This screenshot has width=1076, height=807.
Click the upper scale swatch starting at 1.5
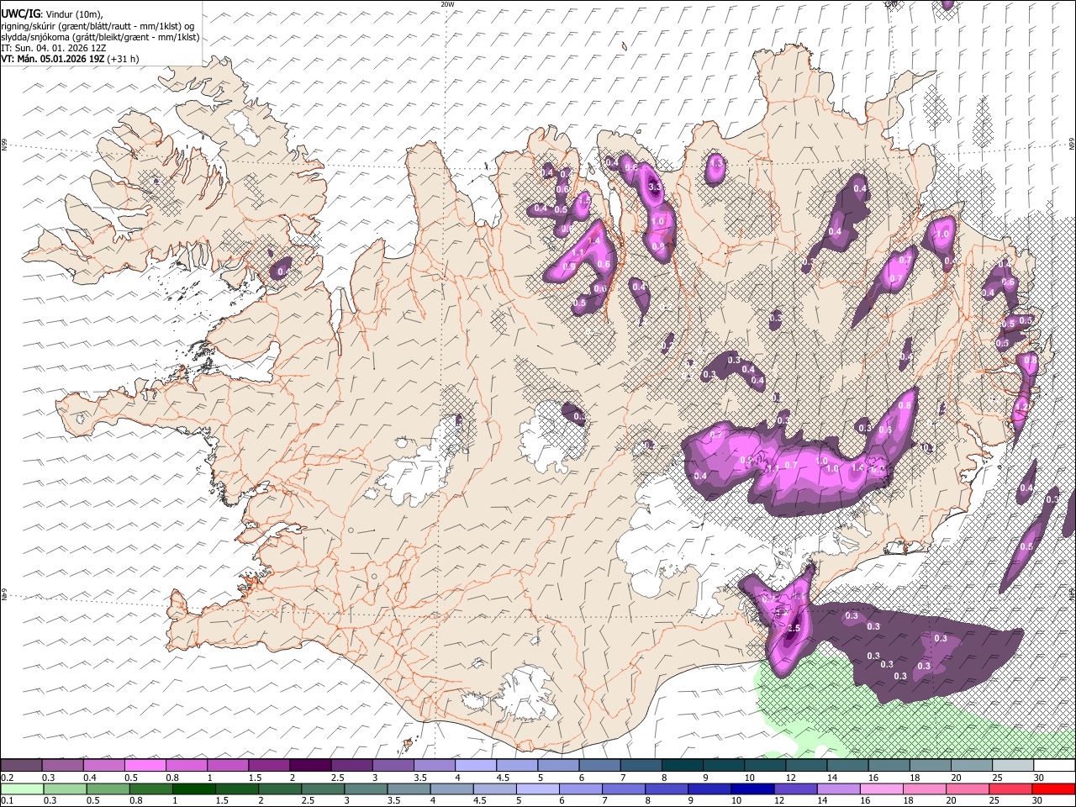pos(269,766)
